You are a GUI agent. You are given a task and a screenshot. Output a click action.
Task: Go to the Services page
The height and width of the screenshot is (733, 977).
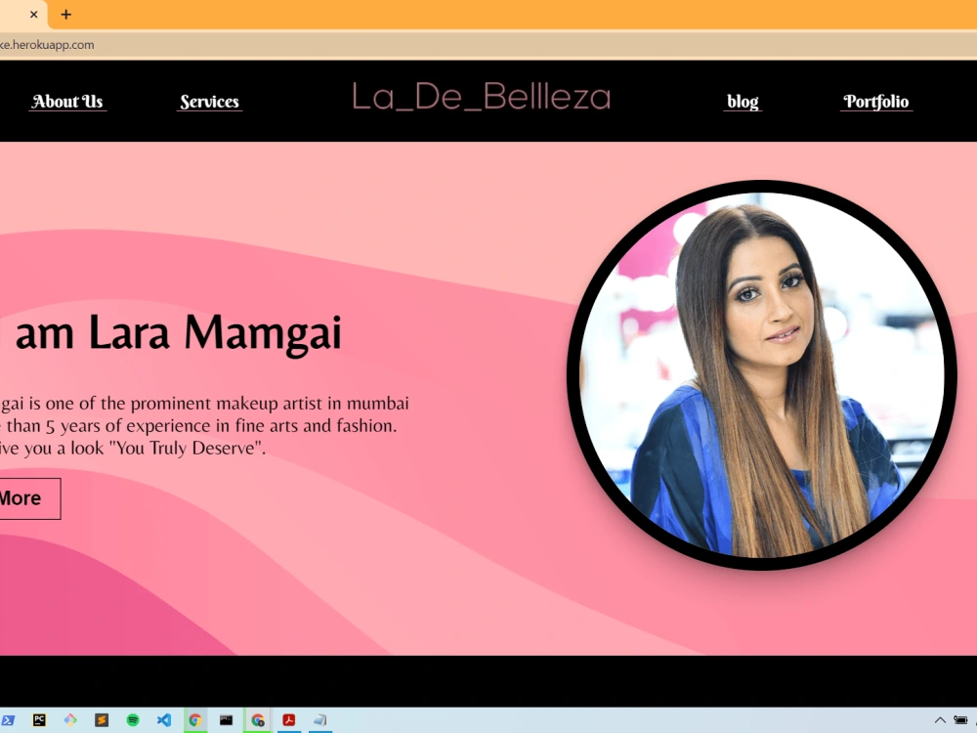pos(209,102)
